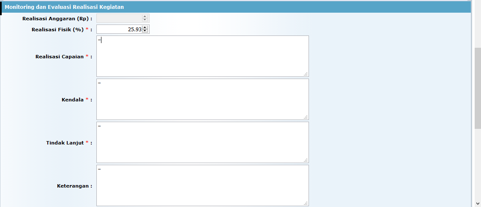Click inside the Realisasi Capaian text area
Viewport: 481px width, 207px height.
click(x=202, y=56)
